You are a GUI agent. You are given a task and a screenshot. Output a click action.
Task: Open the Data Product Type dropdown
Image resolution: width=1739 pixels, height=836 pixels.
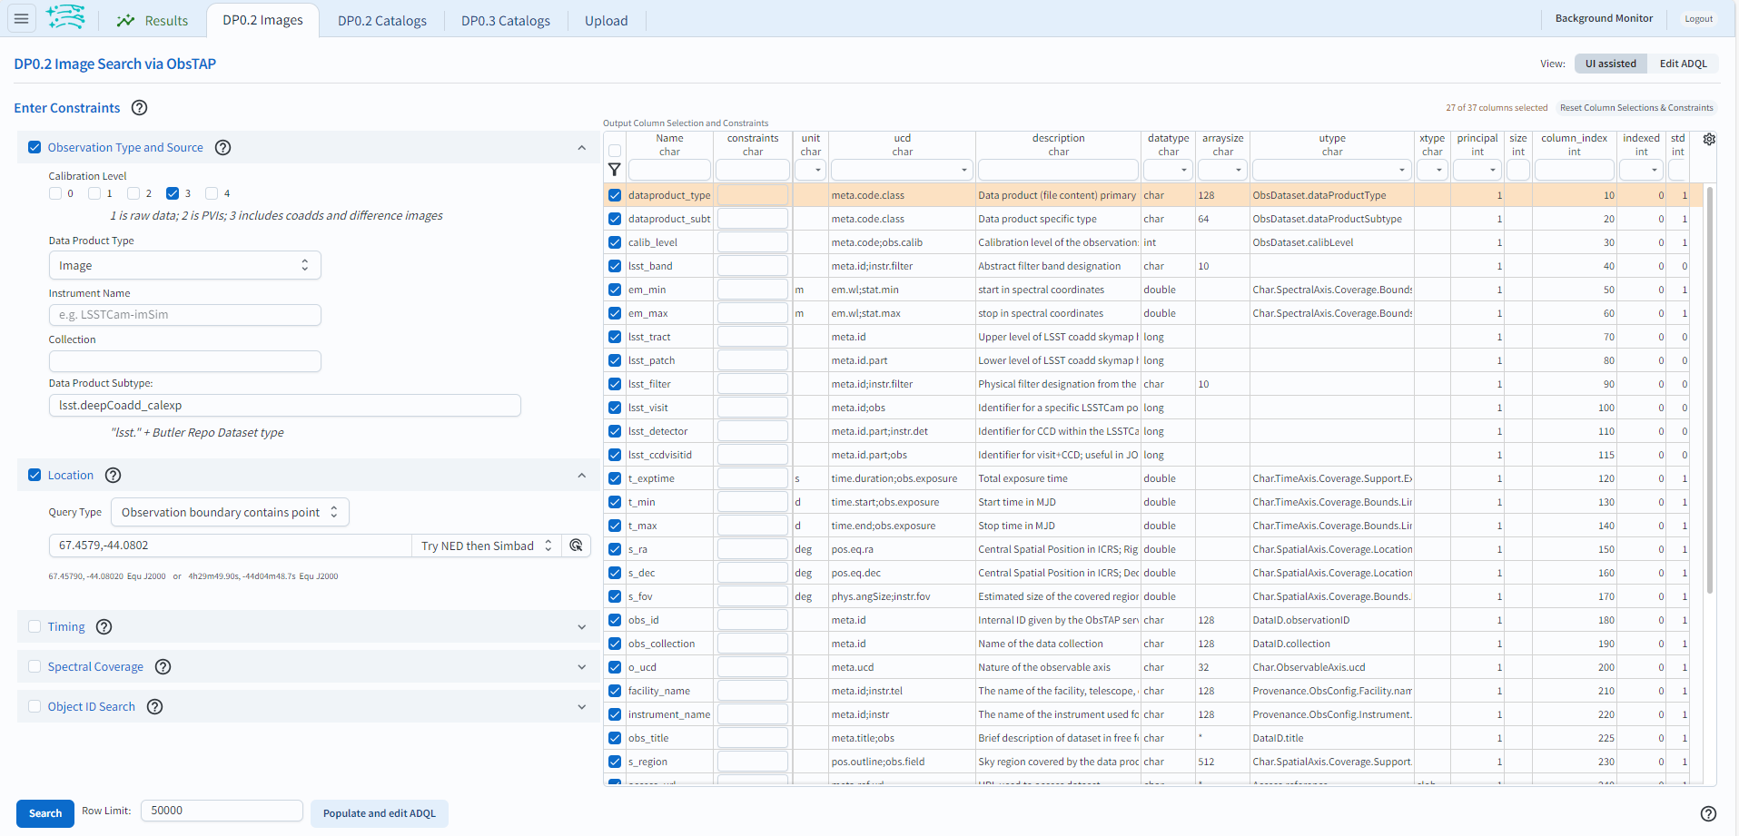click(x=184, y=264)
